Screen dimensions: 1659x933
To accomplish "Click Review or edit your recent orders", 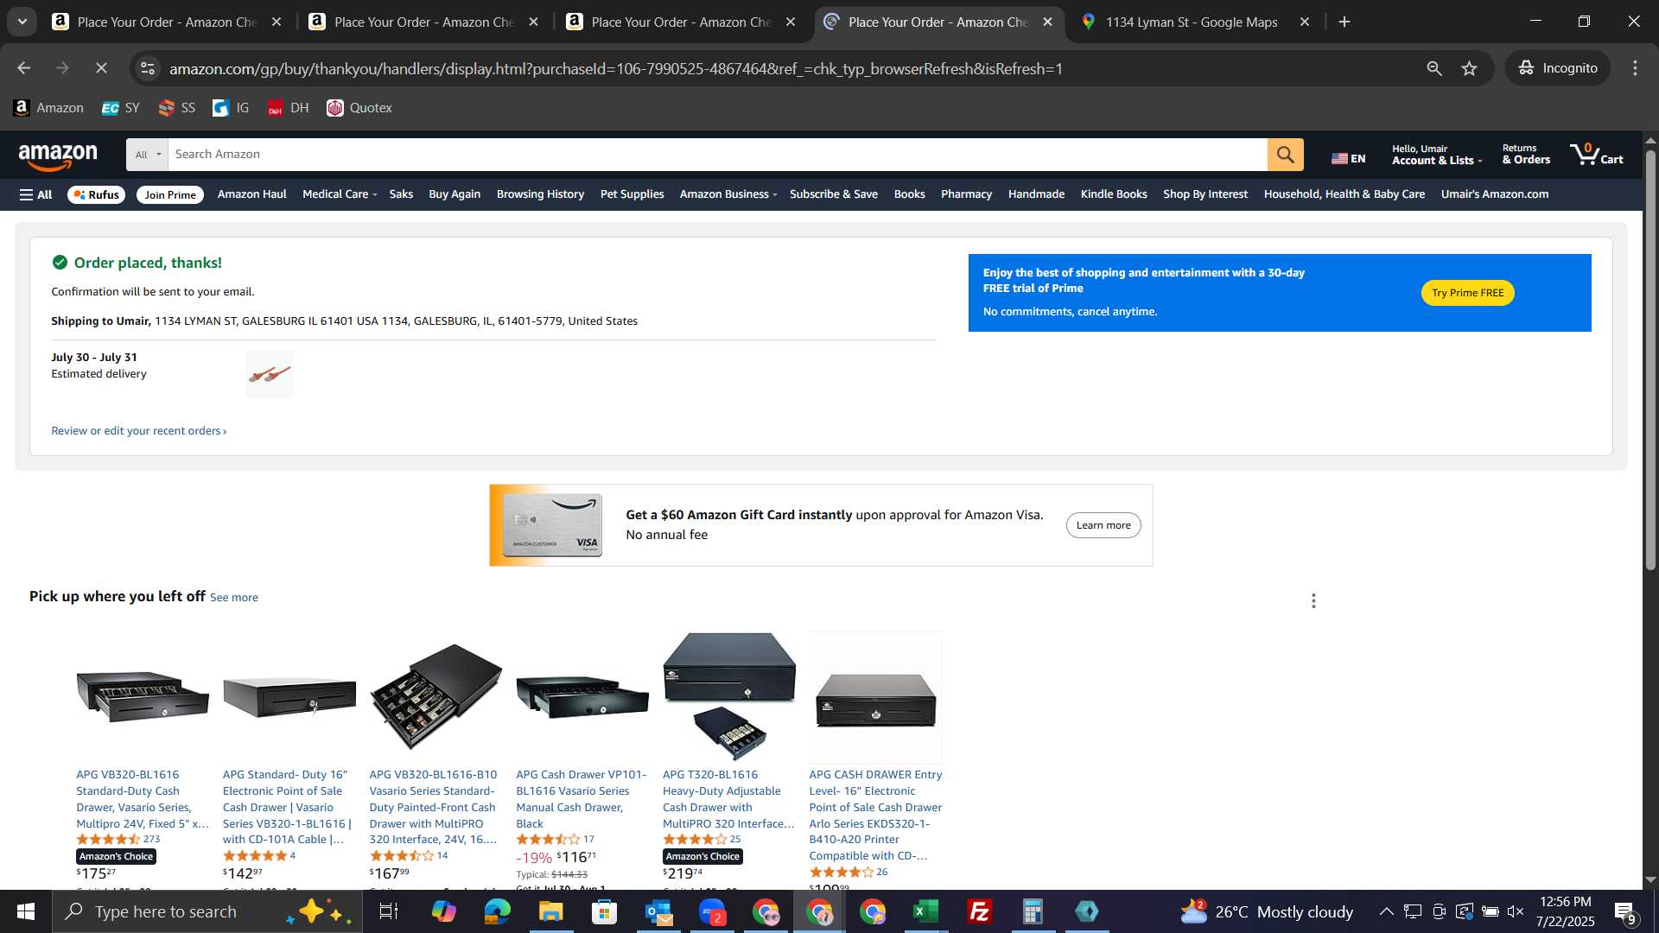I will 139,431.
